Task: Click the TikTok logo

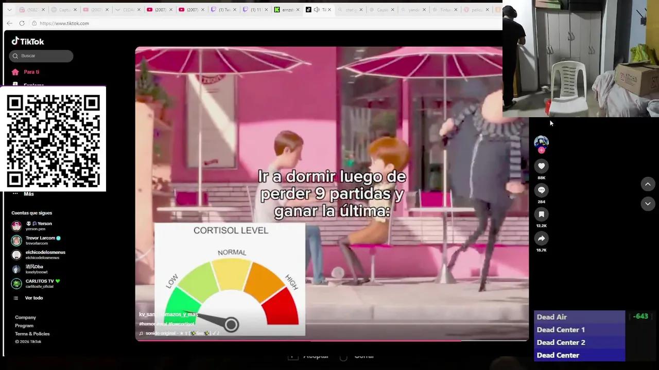Action: point(28,41)
